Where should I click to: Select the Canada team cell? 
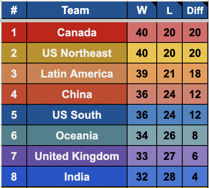pos(77,32)
